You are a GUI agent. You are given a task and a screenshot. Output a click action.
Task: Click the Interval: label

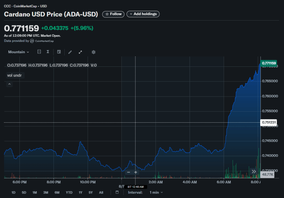click(135, 192)
